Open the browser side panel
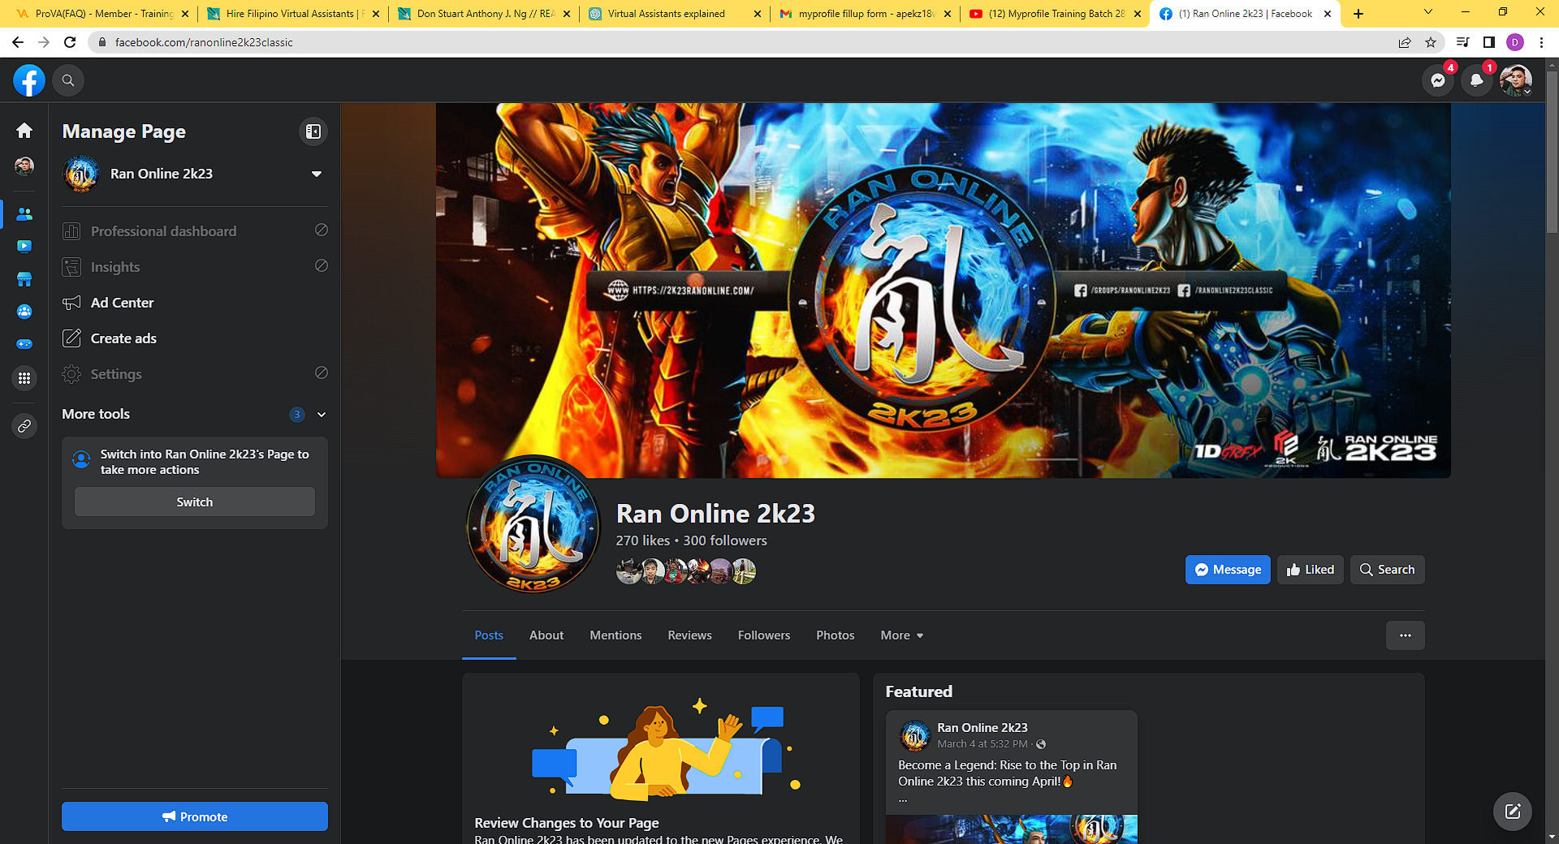This screenshot has width=1559, height=844. pos(1489,42)
